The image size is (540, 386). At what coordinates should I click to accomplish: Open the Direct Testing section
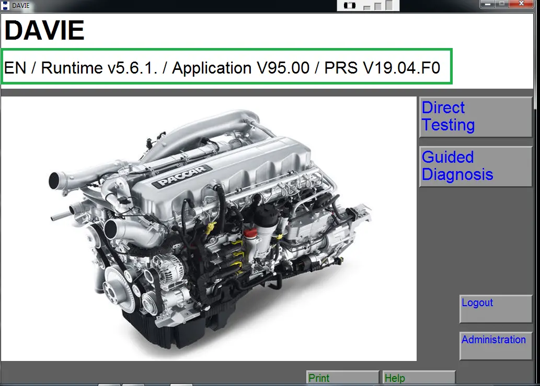pos(476,117)
